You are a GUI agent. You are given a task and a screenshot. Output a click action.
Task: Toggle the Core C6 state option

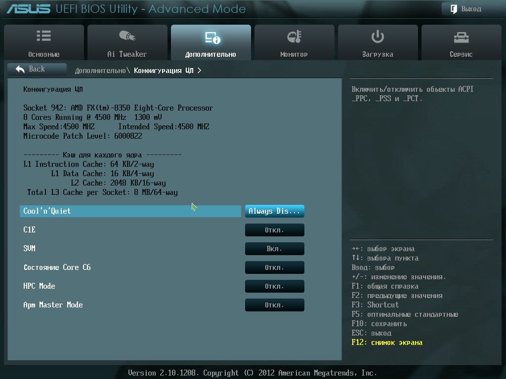(274, 267)
